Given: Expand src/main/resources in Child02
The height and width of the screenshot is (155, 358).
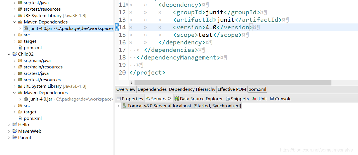Looking at the screenshot, I should [x=15, y=67].
